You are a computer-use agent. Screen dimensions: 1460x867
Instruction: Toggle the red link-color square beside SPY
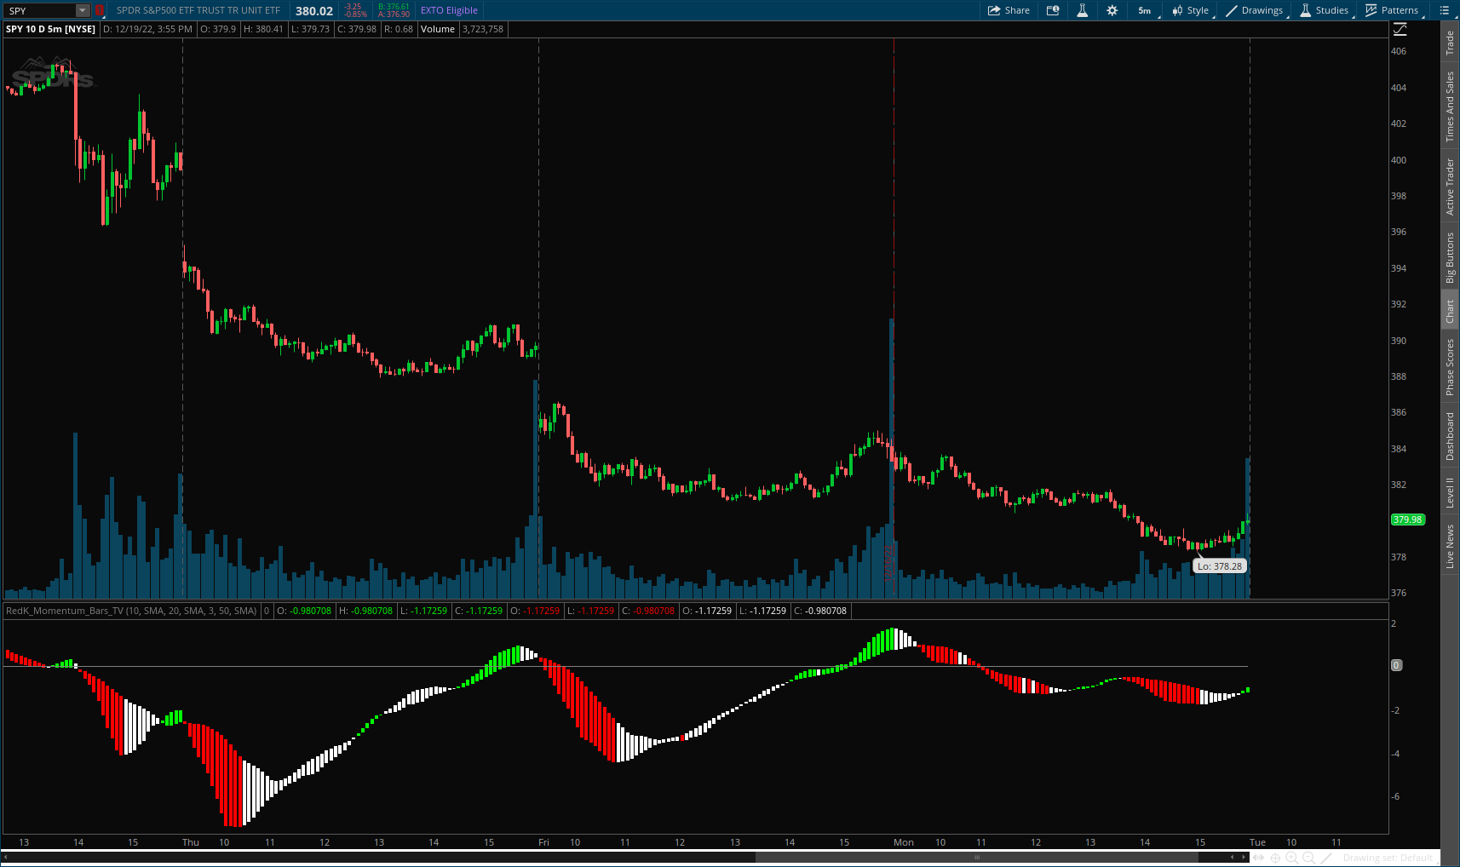pyautogui.click(x=100, y=10)
